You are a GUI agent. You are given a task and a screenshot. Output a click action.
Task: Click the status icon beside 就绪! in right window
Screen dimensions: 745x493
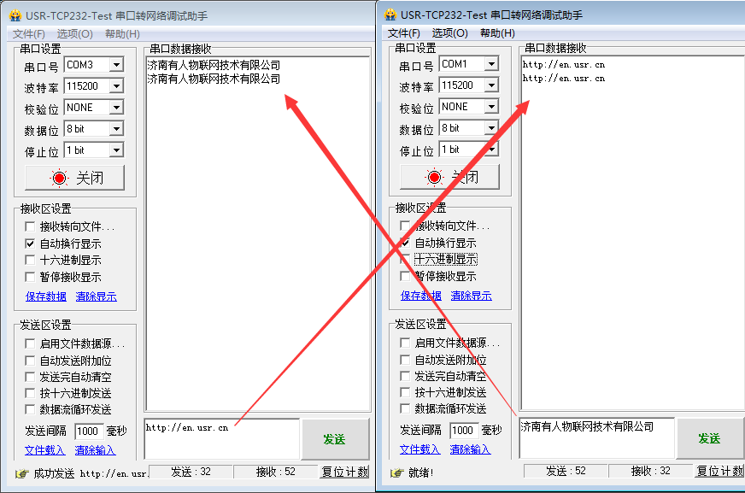[x=396, y=472]
